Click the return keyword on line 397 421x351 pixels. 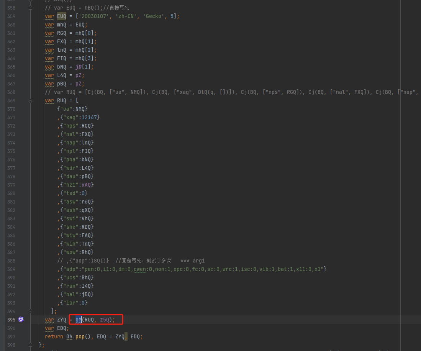point(54,336)
